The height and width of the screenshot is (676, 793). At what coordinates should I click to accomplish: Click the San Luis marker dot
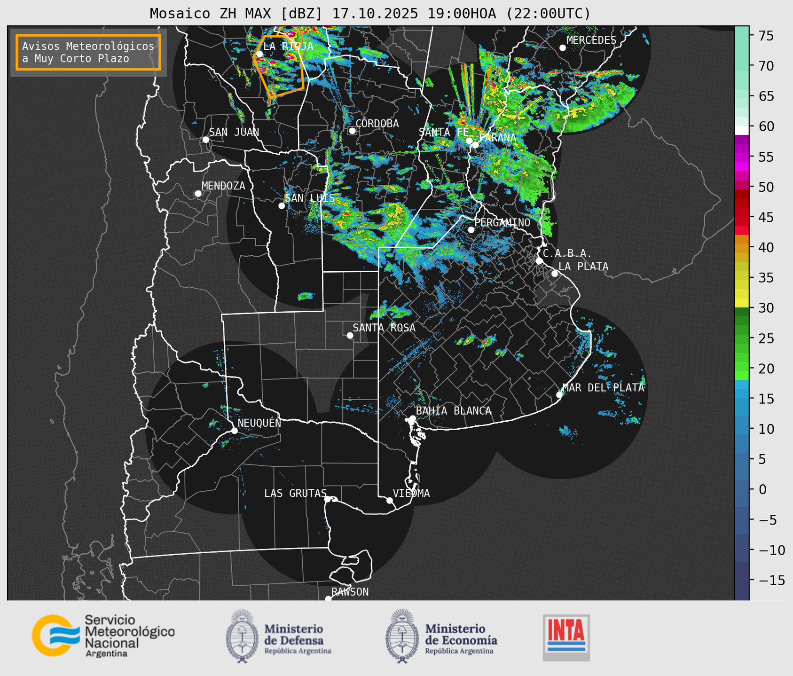[x=282, y=206]
